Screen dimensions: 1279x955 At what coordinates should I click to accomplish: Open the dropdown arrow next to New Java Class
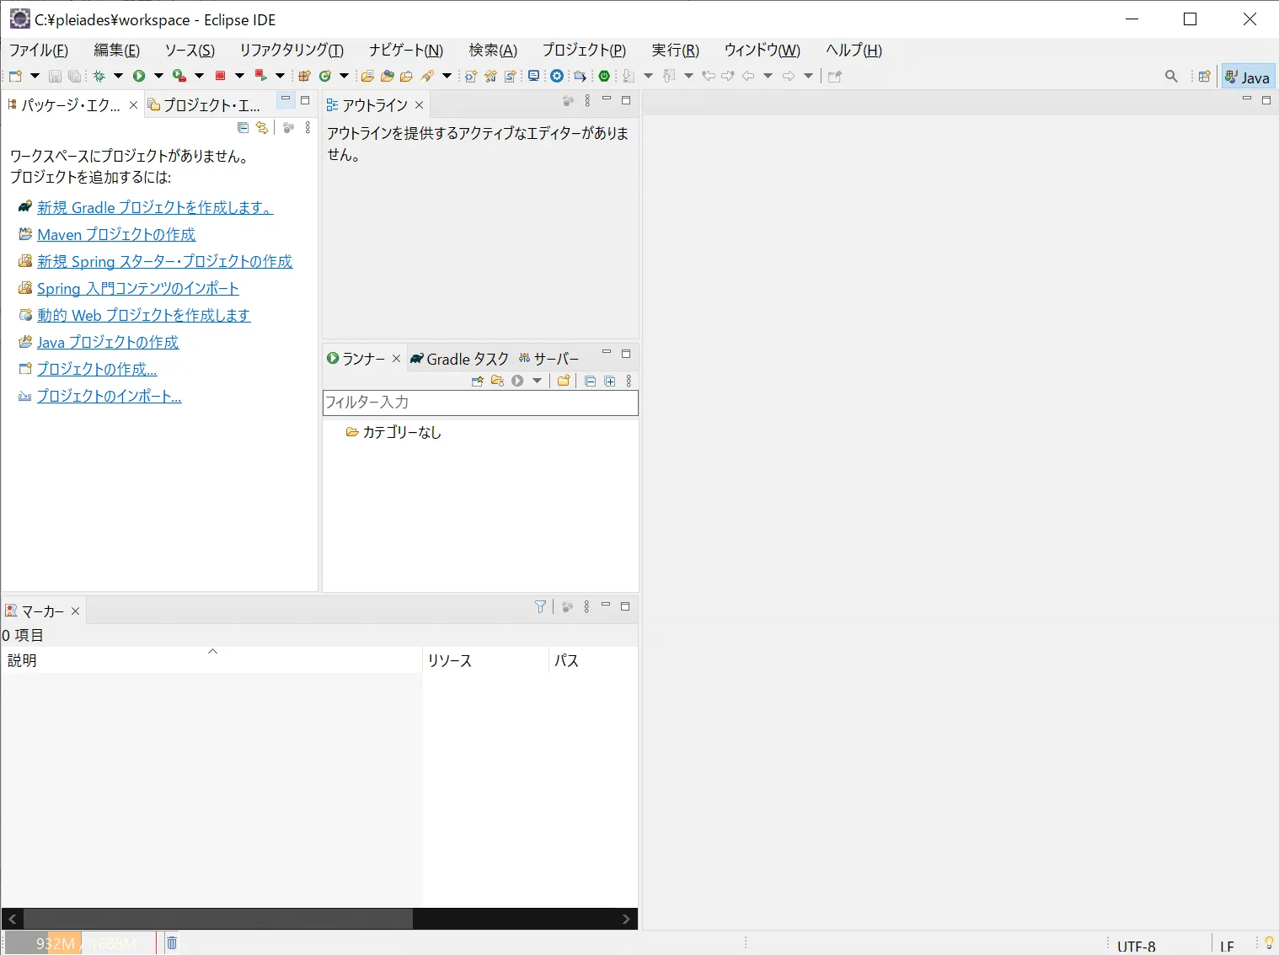[x=344, y=76]
